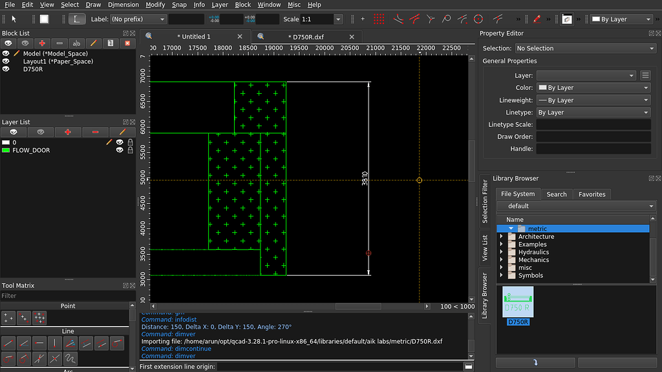Open the default library source dropdown
This screenshot has width=662, height=372.
[576, 206]
